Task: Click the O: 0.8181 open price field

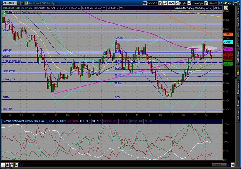Action: [62, 8]
